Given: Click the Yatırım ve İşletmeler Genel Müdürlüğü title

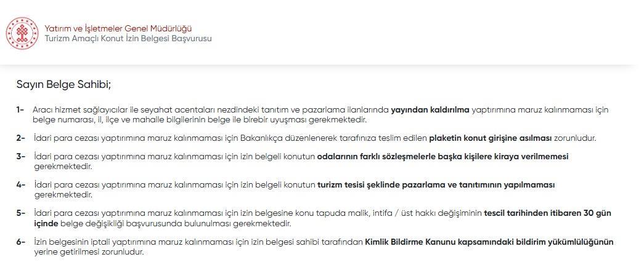Looking at the screenshot, I should click(118, 28).
